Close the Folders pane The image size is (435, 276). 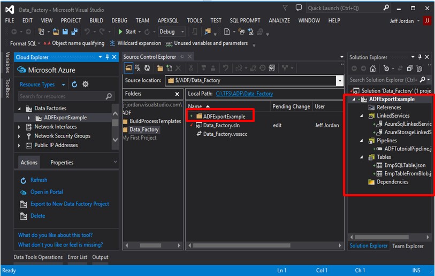pyautogui.click(x=177, y=94)
